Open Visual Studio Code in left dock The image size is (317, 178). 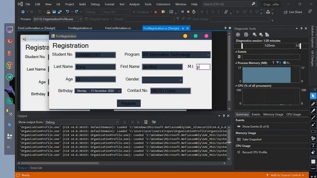pyautogui.click(x=9, y=77)
